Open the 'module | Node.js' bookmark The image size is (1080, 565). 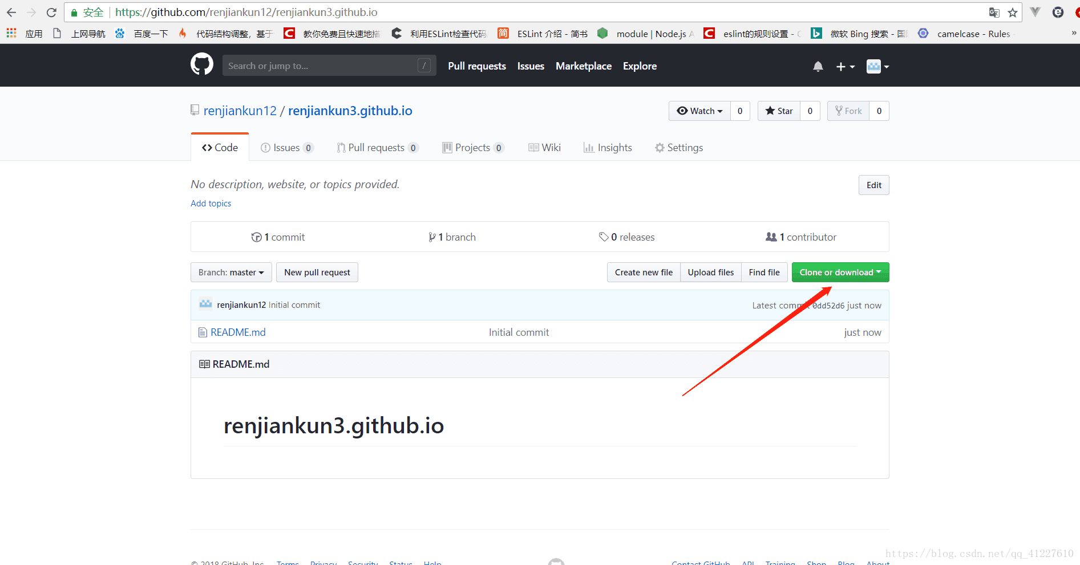[646, 34]
